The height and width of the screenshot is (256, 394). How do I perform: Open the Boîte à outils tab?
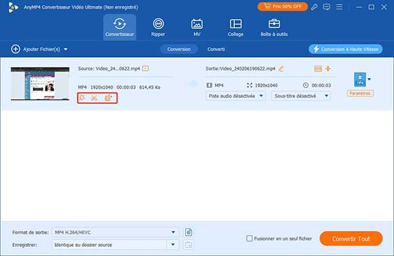(274, 27)
